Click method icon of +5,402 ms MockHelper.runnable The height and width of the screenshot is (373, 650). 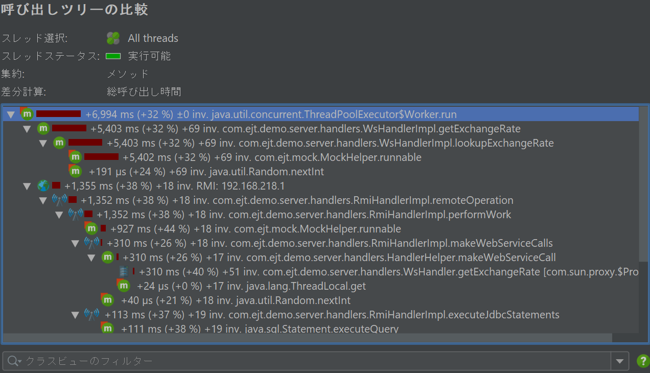coord(75,157)
